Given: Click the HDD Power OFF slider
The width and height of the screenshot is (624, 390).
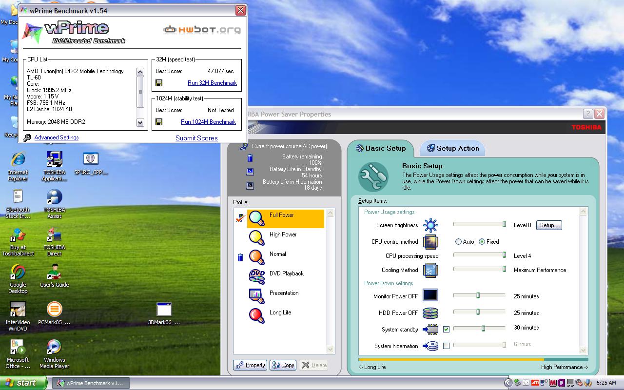Looking at the screenshot, I should coord(480,312).
